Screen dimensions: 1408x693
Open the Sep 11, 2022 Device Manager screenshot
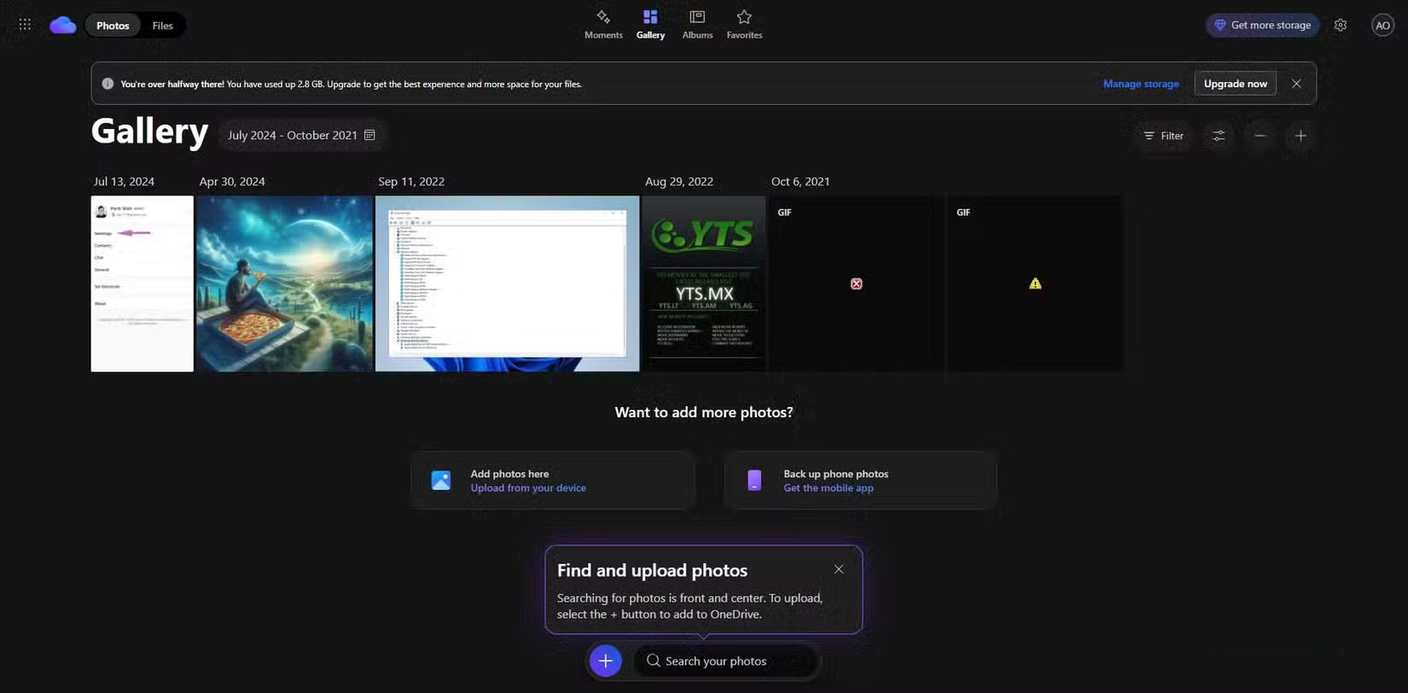[508, 283]
